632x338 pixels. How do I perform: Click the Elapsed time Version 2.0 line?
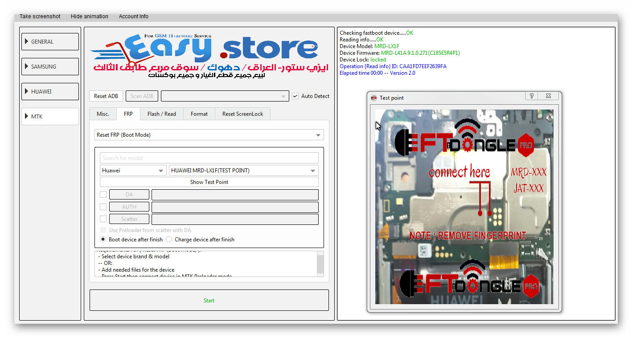pyautogui.click(x=377, y=73)
